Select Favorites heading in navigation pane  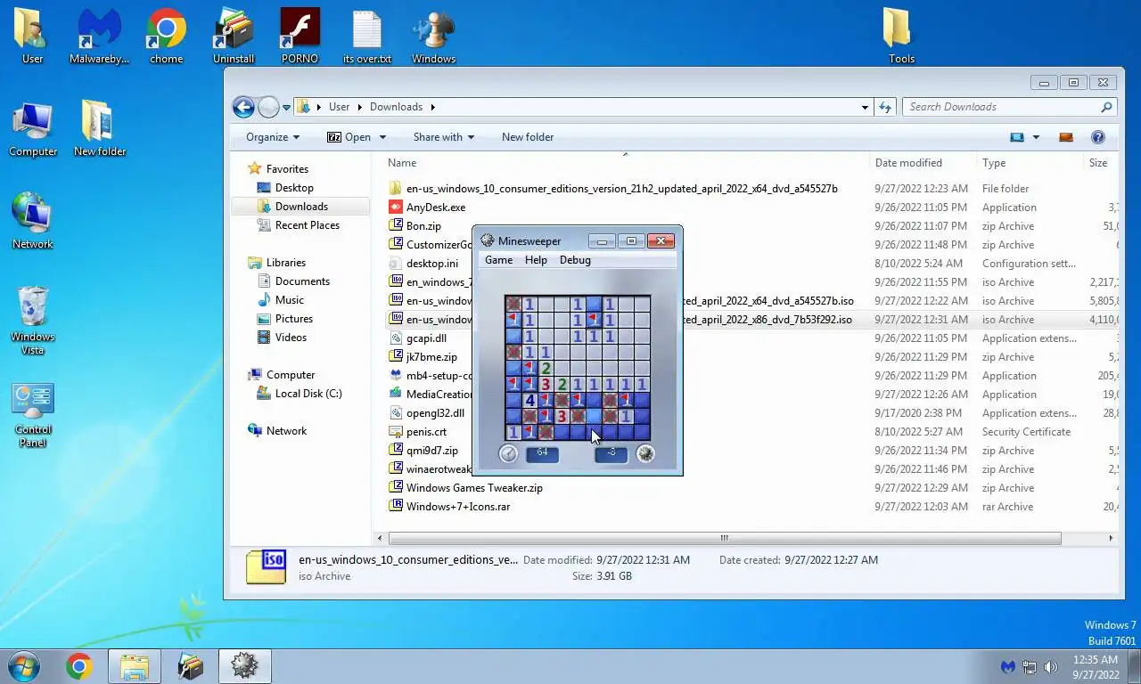(x=287, y=169)
